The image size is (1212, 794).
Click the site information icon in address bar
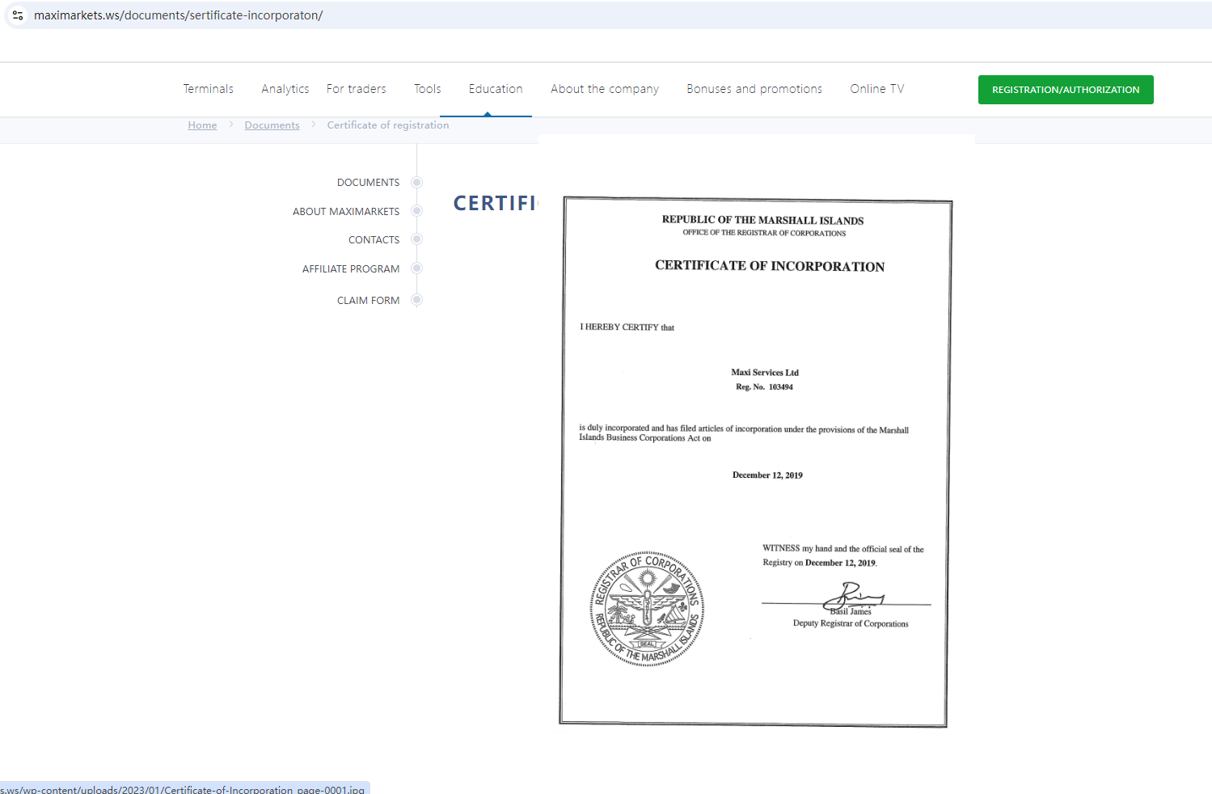coord(18,15)
